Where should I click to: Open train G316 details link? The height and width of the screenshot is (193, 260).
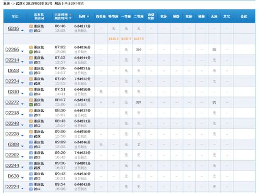[14, 28]
